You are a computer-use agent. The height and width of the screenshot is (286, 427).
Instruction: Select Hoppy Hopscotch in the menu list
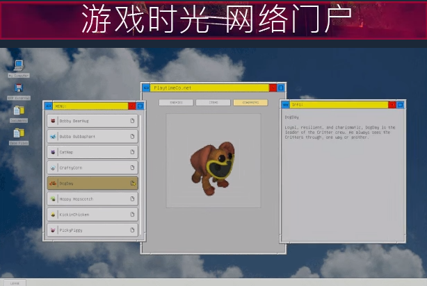coord(92,199)
